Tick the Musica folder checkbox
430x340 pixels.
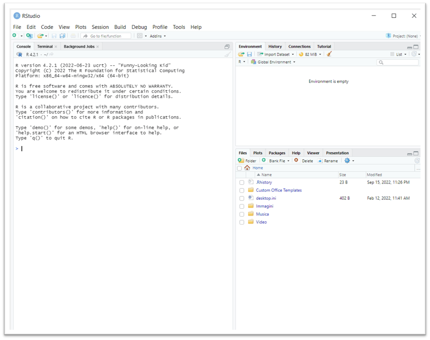pyautogui.click(x=242, y=214)
